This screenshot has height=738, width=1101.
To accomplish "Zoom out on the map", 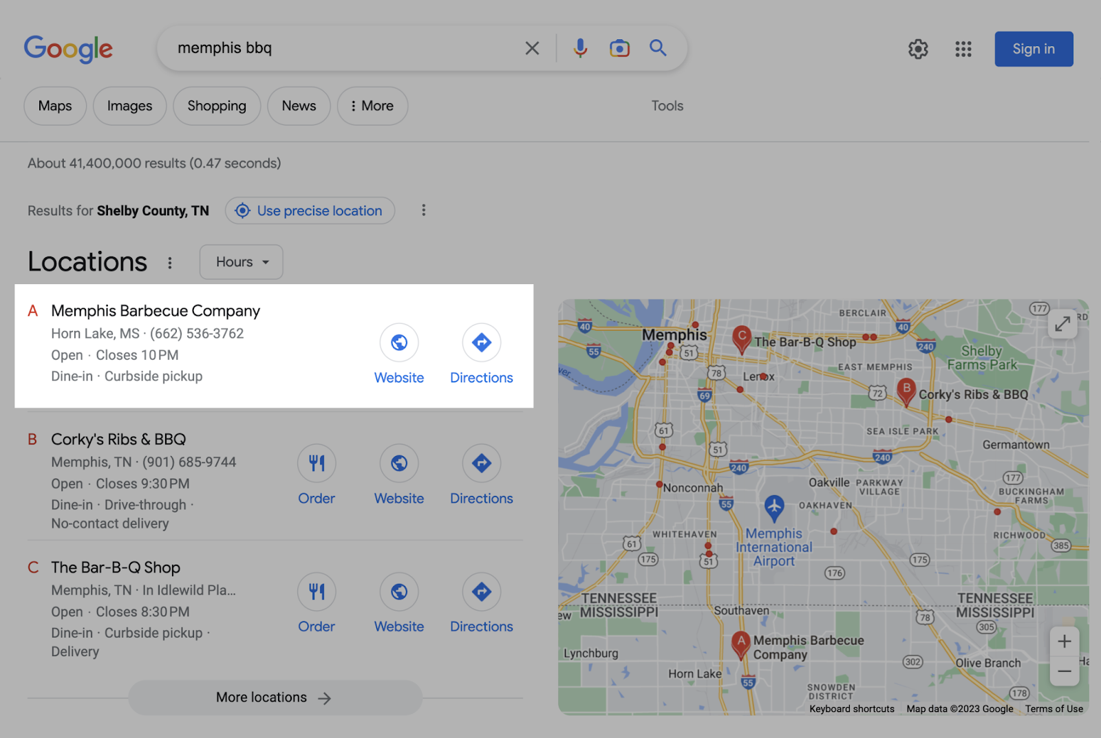I will coord(1064,671).
